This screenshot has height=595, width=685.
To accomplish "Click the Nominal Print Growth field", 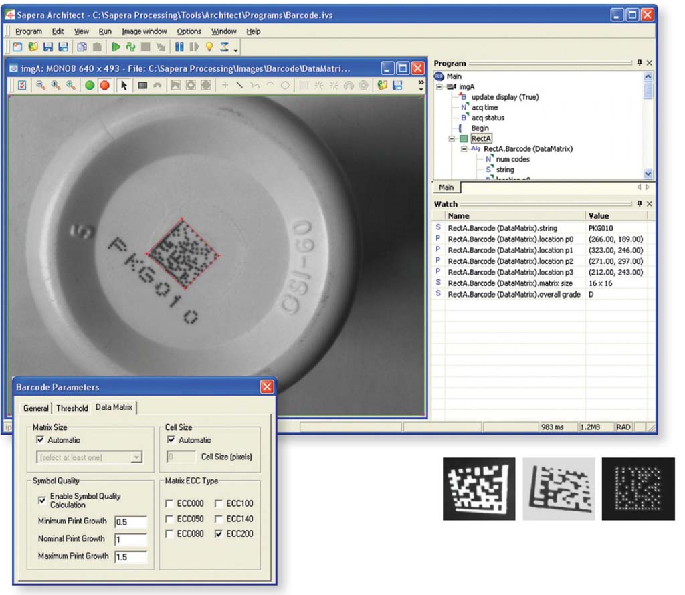I will click(x=130, y=540).
